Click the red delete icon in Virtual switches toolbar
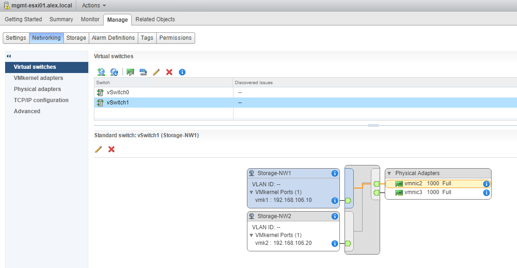 click(169, 72)
